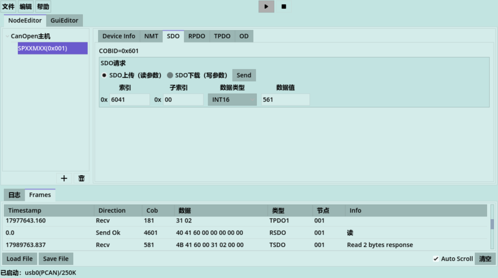This screenshot has height=278, width=498.
Task: Open the 文件 menu
Action: [x=9, y=7]
